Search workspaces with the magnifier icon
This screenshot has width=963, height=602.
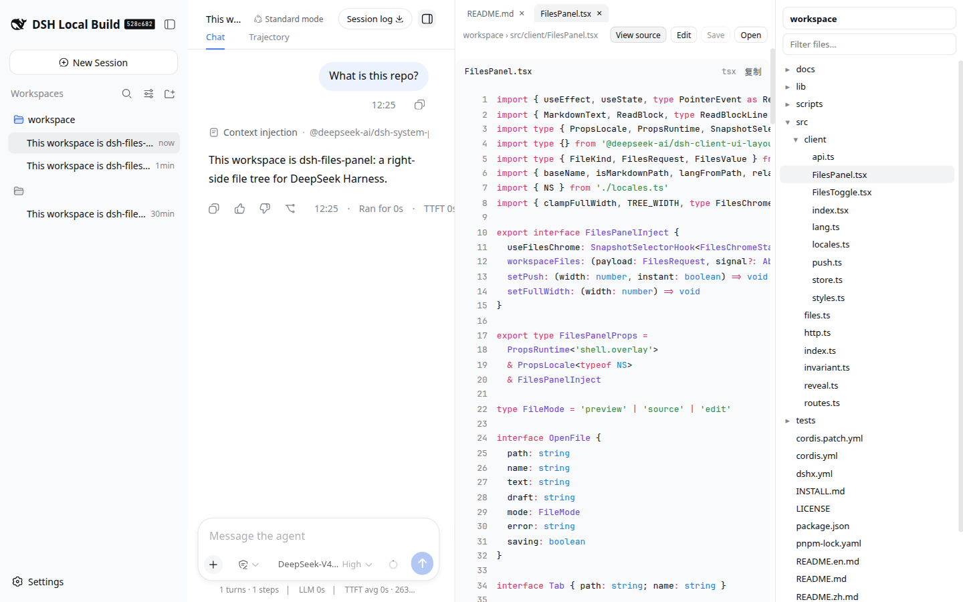point(126,94)
